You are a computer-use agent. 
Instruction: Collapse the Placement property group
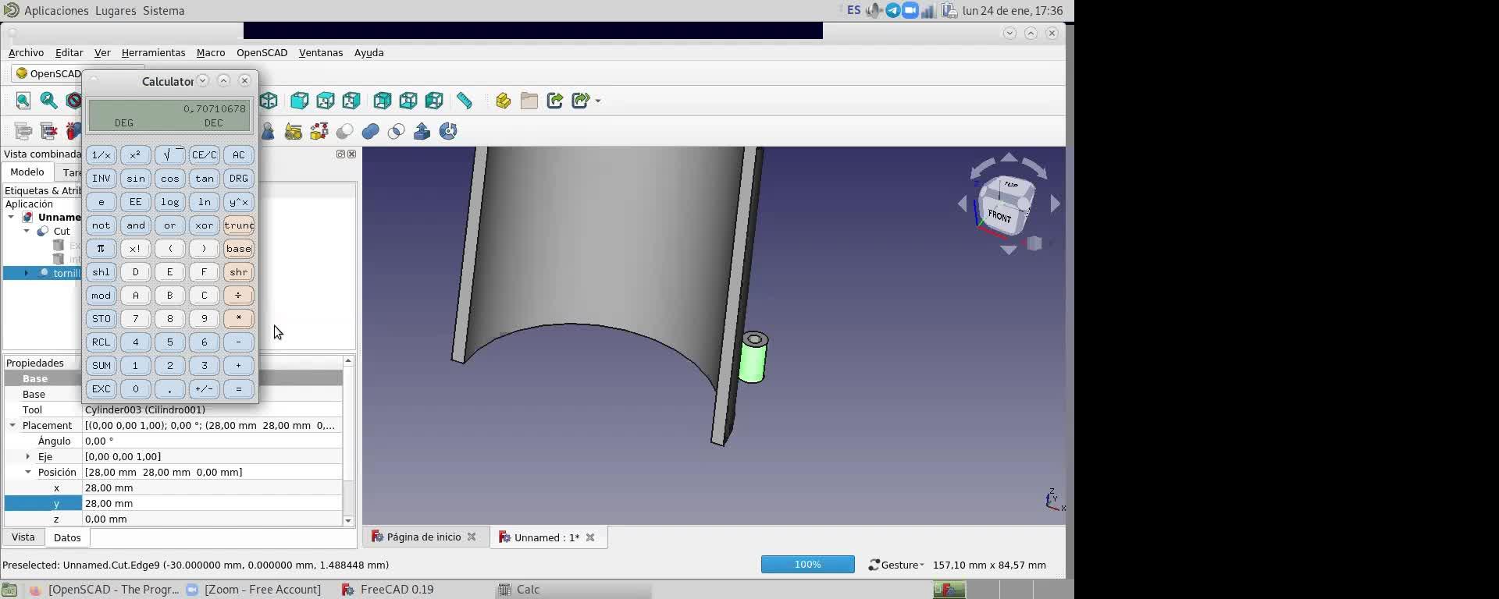point(12,425)
